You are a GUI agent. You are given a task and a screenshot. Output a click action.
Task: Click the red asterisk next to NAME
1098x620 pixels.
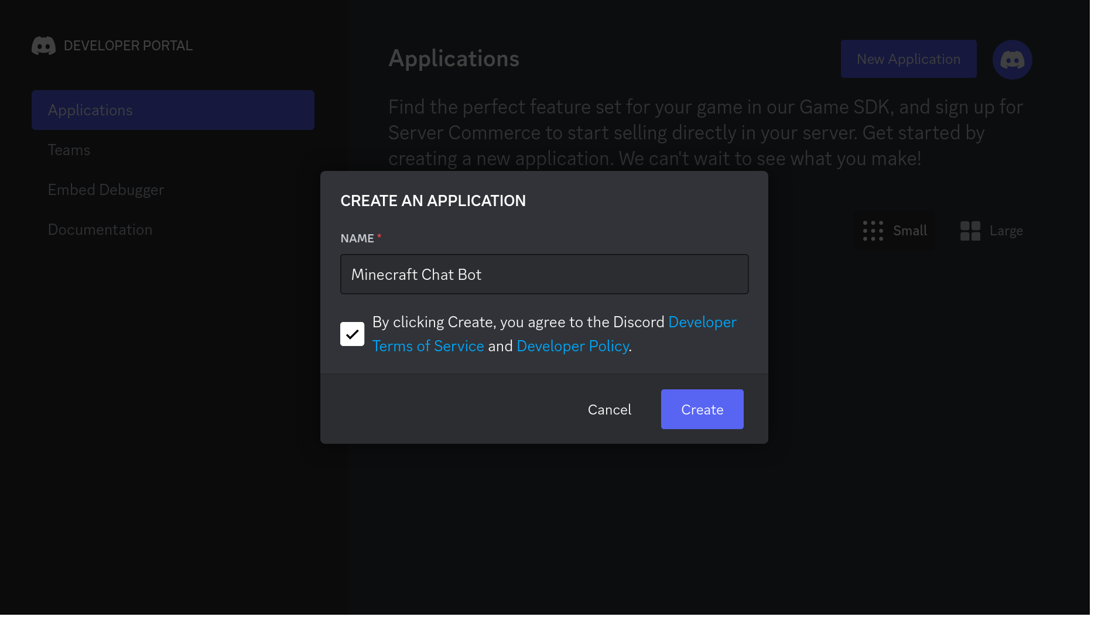pos(379,237)
